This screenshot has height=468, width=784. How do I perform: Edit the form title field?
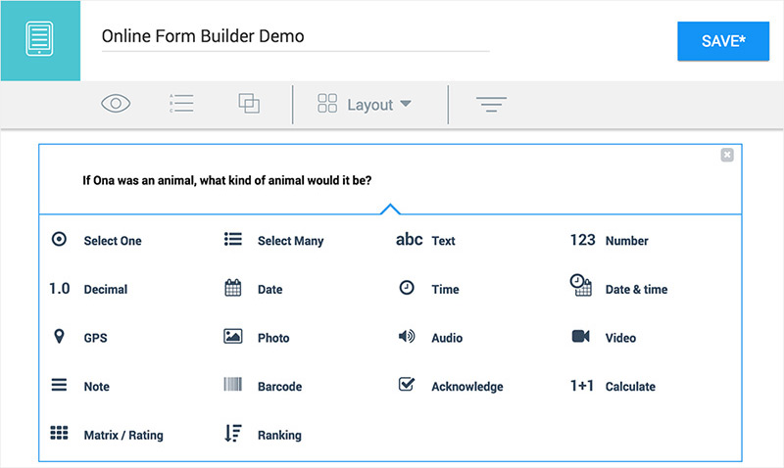(296, 37)
